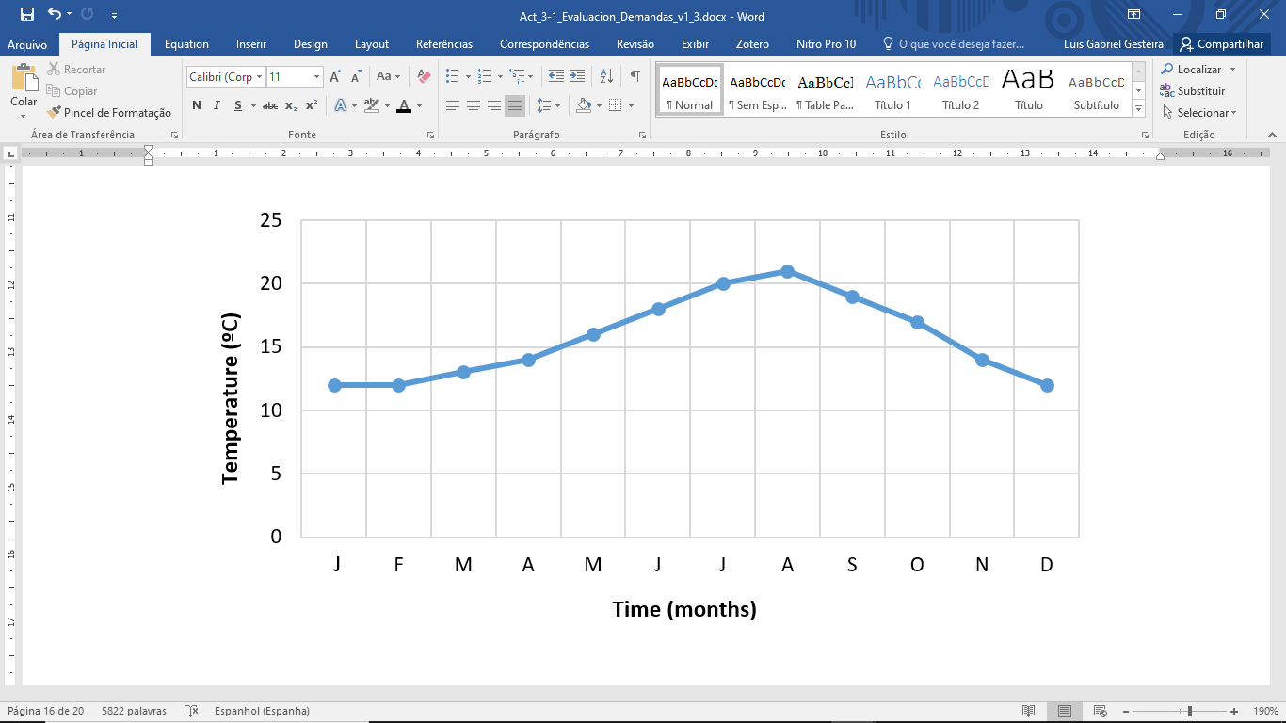Click the Compartilhar button

(1221, 44)
